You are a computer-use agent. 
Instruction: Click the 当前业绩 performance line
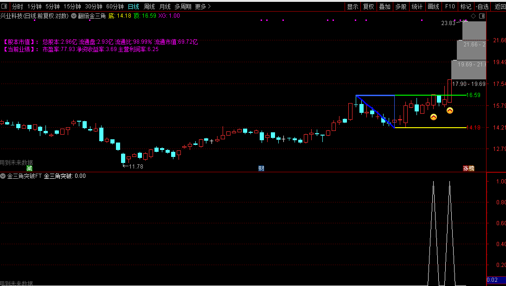(x=81, y=49)
